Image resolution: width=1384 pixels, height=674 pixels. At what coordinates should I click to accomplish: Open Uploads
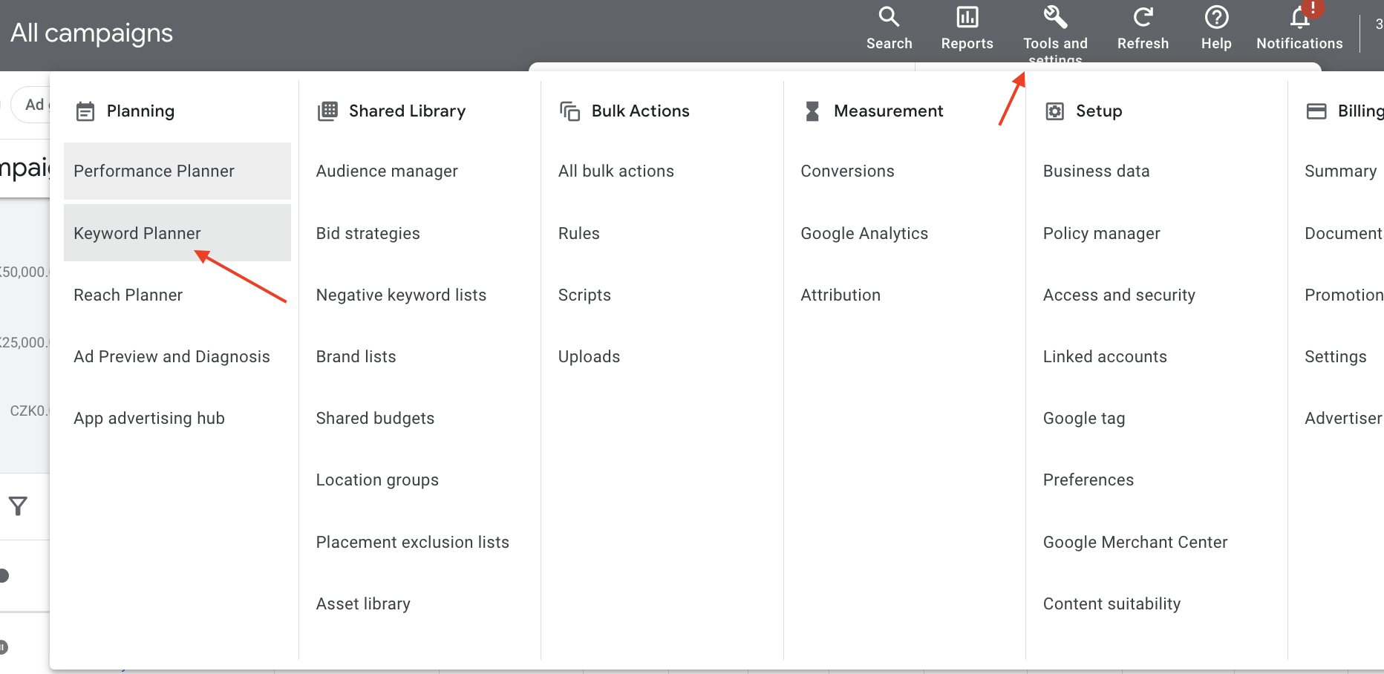[589, 357]
